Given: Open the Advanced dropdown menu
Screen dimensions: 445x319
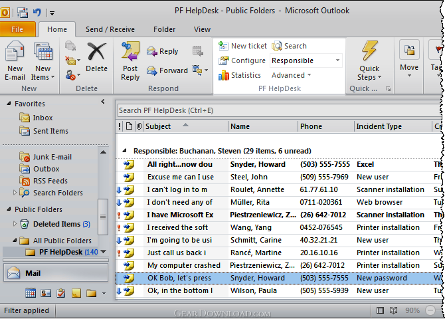Looking at the screenshot, I should [291, 75].
